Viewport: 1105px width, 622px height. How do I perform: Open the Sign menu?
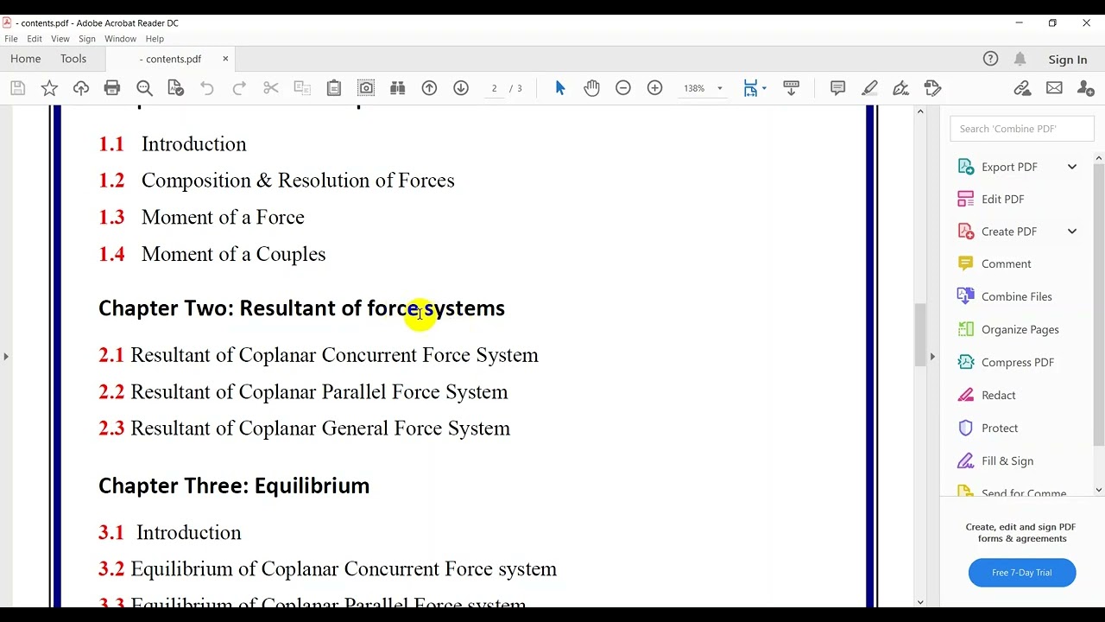pos(87,39)
